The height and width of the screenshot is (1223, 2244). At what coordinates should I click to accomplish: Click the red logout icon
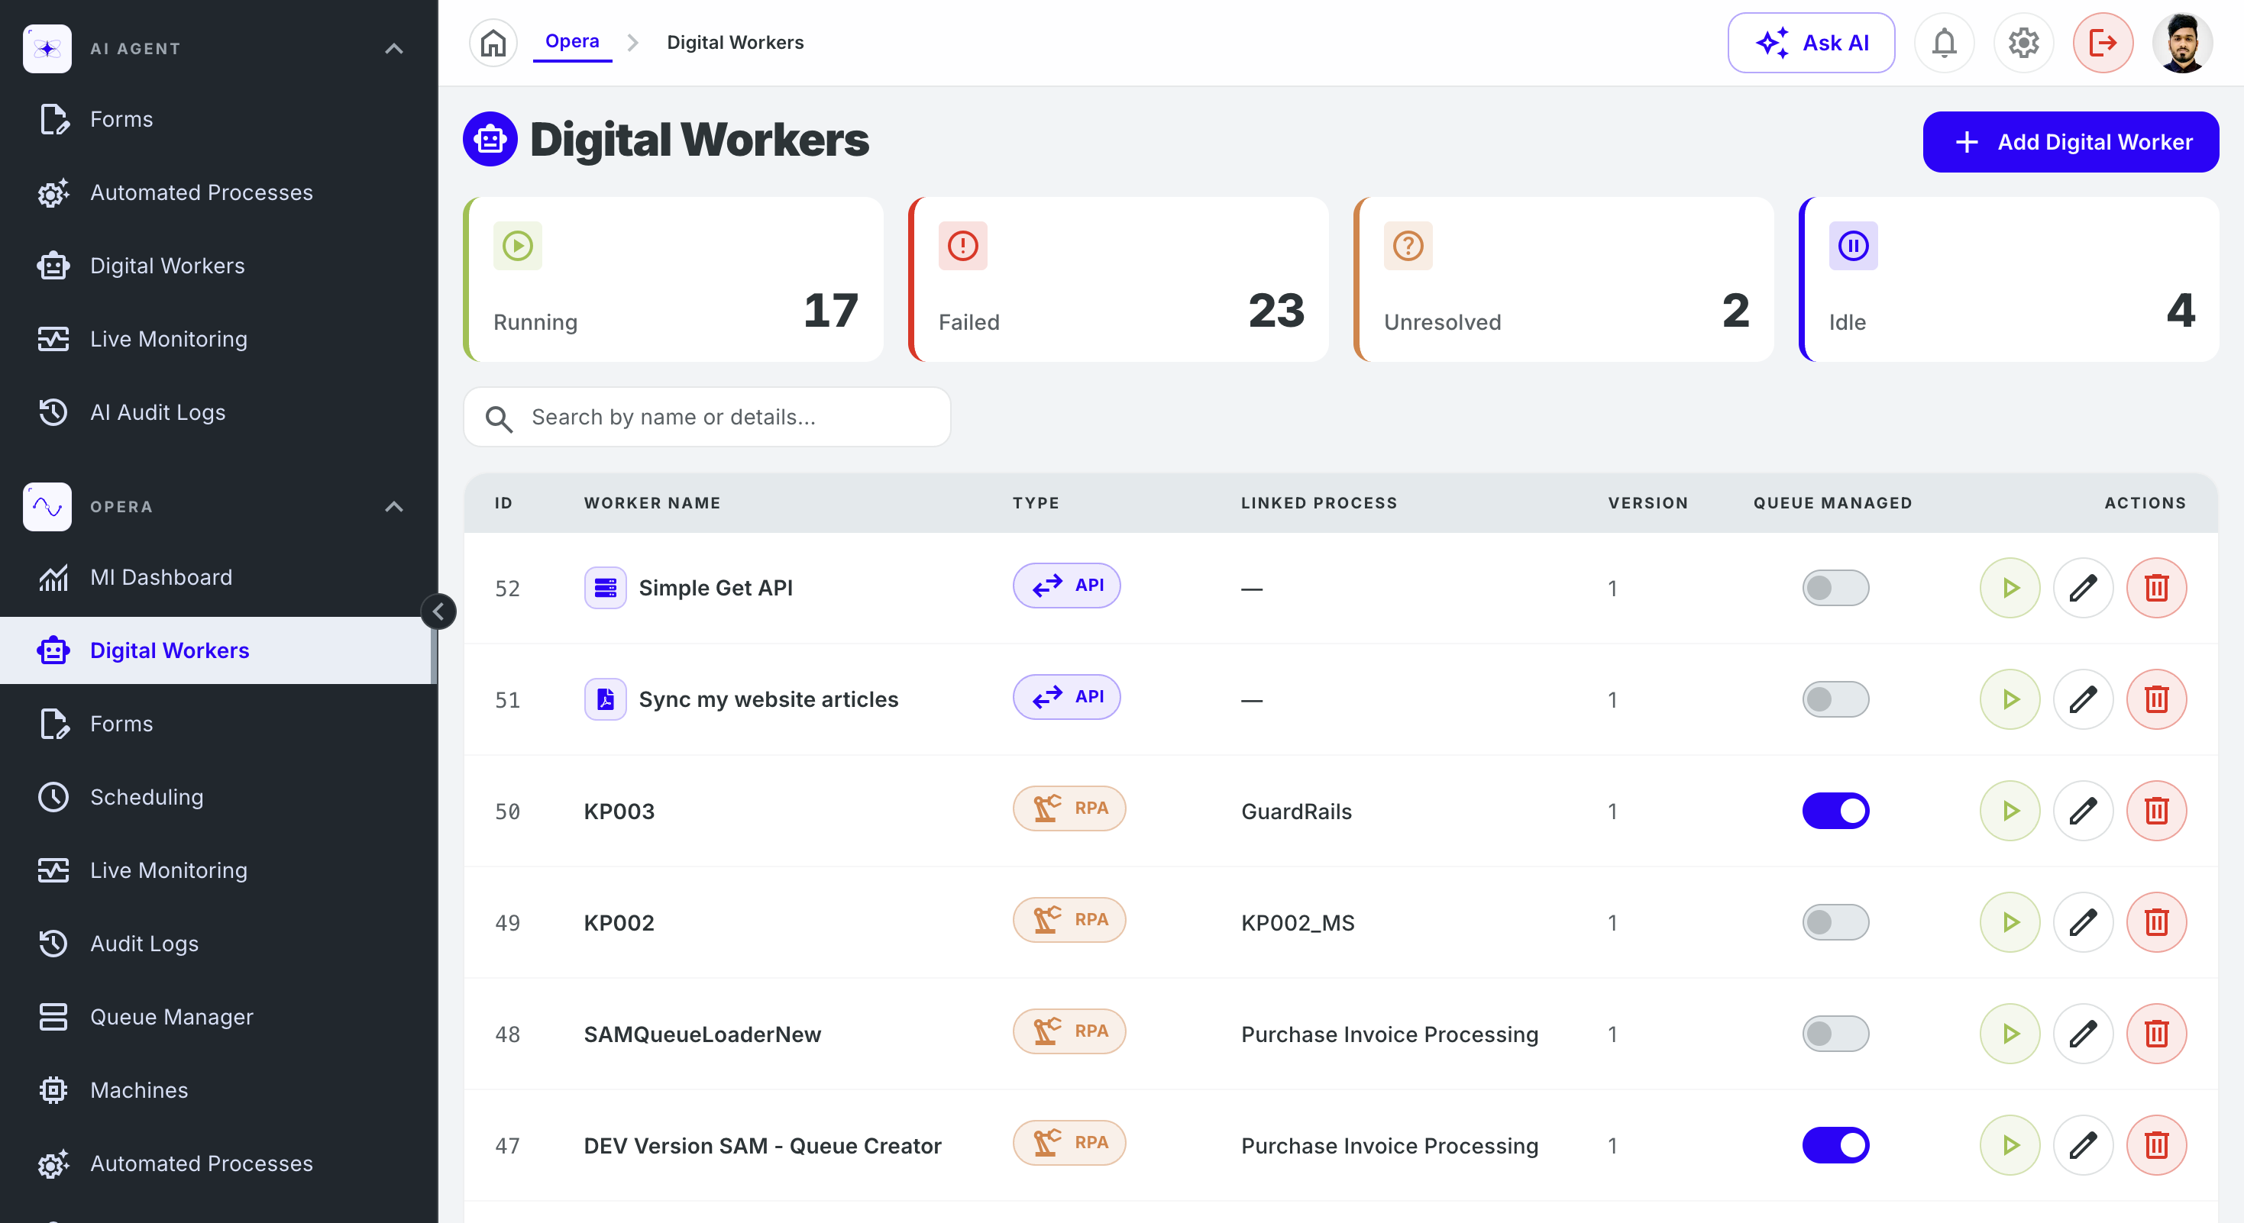(x=2102, y=43)
